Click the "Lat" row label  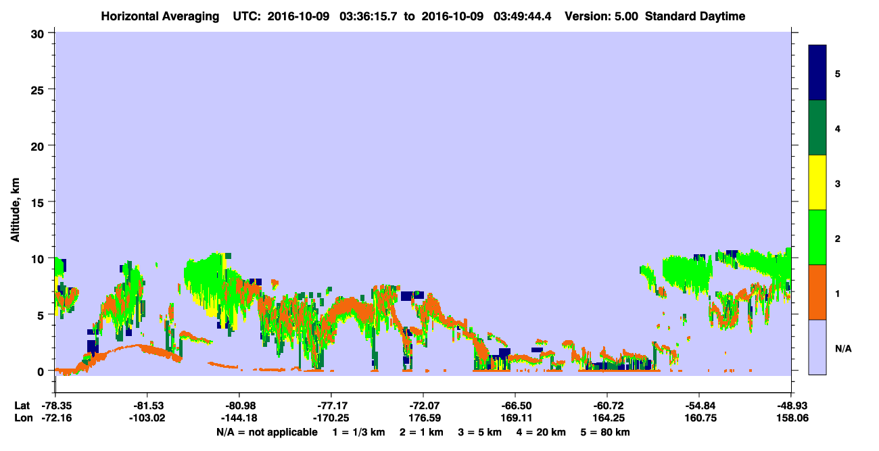click(22, 406)
